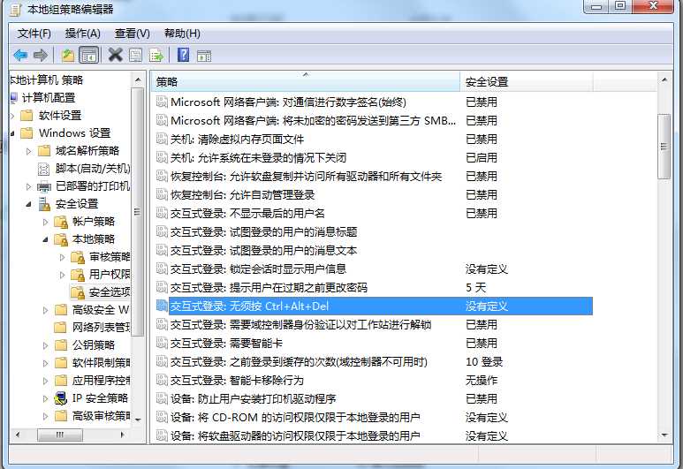Select the 网络列表管理 tree item
The width and height of the screenshot is (683, 469).
point(101,328)
